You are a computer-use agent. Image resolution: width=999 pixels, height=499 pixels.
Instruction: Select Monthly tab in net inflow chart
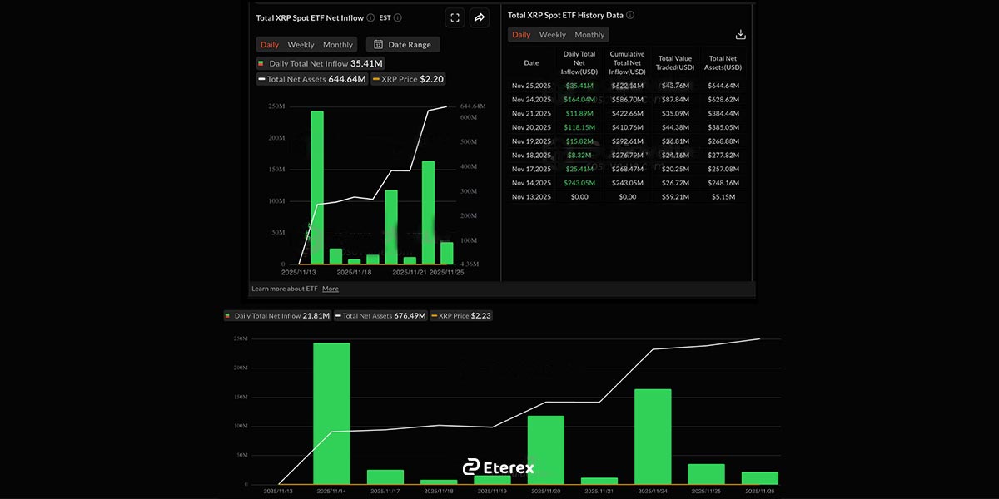(x=338, y=45)
